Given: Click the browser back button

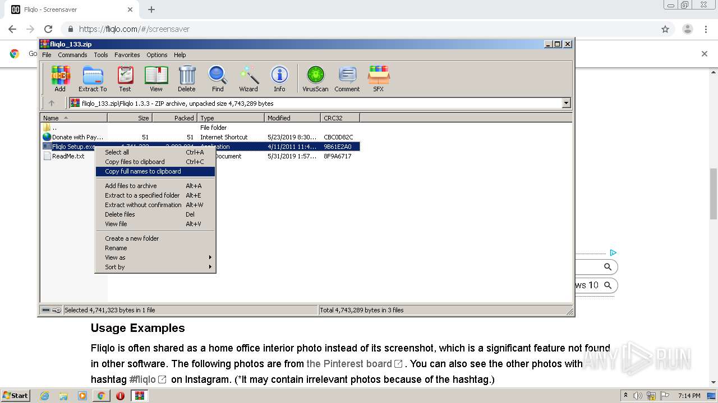Looking at the screenshot, I should click(12, 29).
